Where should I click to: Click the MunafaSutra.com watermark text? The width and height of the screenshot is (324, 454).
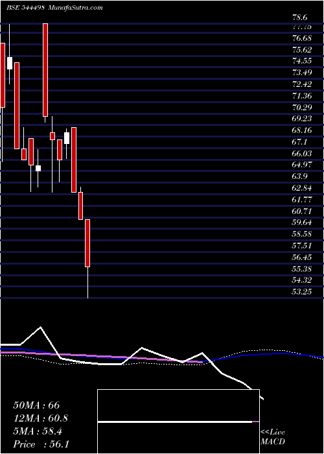click(x=75, y=8)
